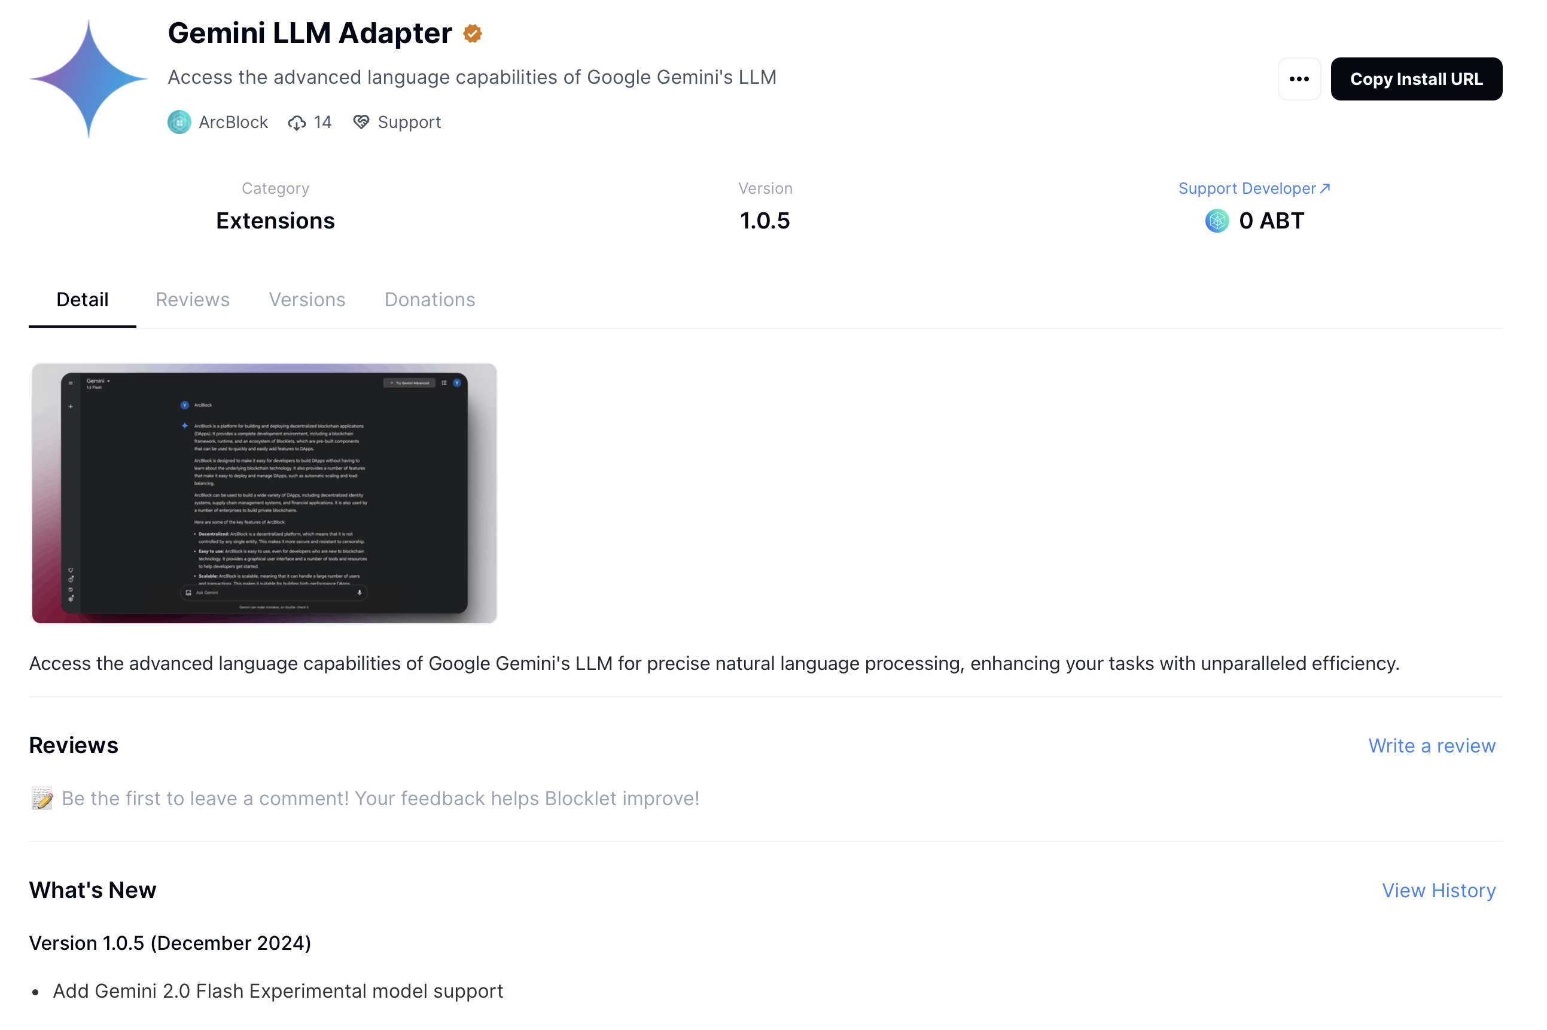The width and height of the screenshot is (1547, 1030).
Task: Switch to the Reviews tab
Action: tap(193, 300)
